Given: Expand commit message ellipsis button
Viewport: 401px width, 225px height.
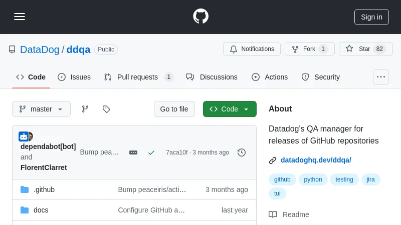Looking at the screenshot, I should click(133, 152).
